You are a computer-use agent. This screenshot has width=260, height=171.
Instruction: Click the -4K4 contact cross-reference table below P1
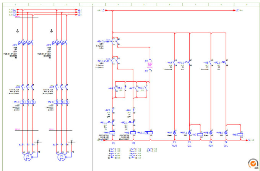pyautogui.click(x=115, y=153)
